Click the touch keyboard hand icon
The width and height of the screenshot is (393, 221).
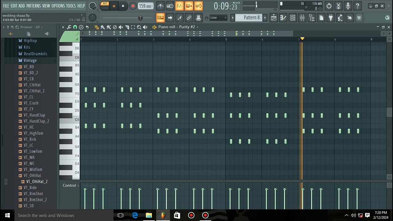[x=350, y=18]
